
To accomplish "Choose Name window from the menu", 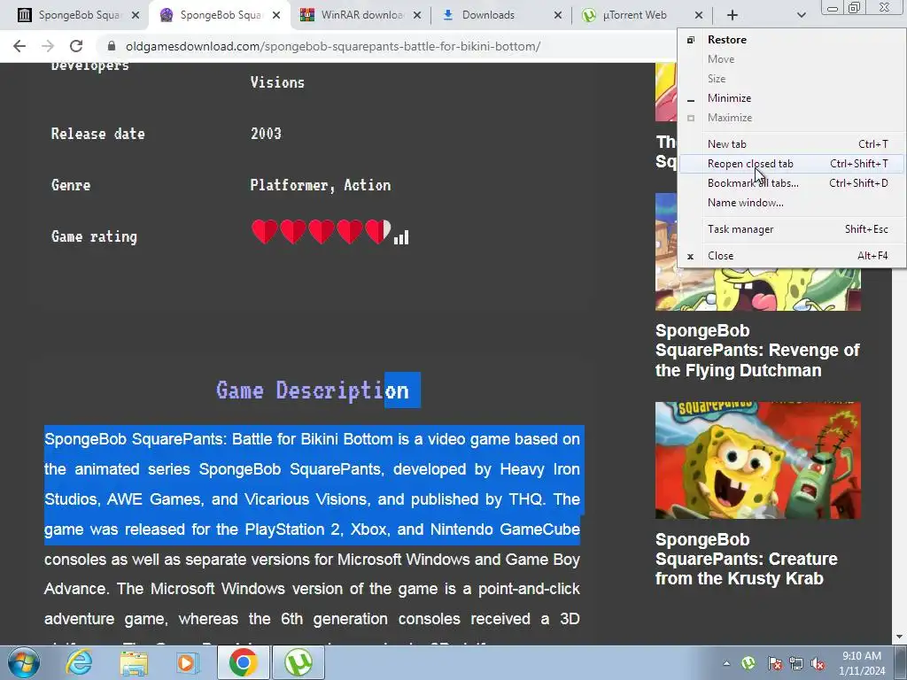I will (791, 203).
